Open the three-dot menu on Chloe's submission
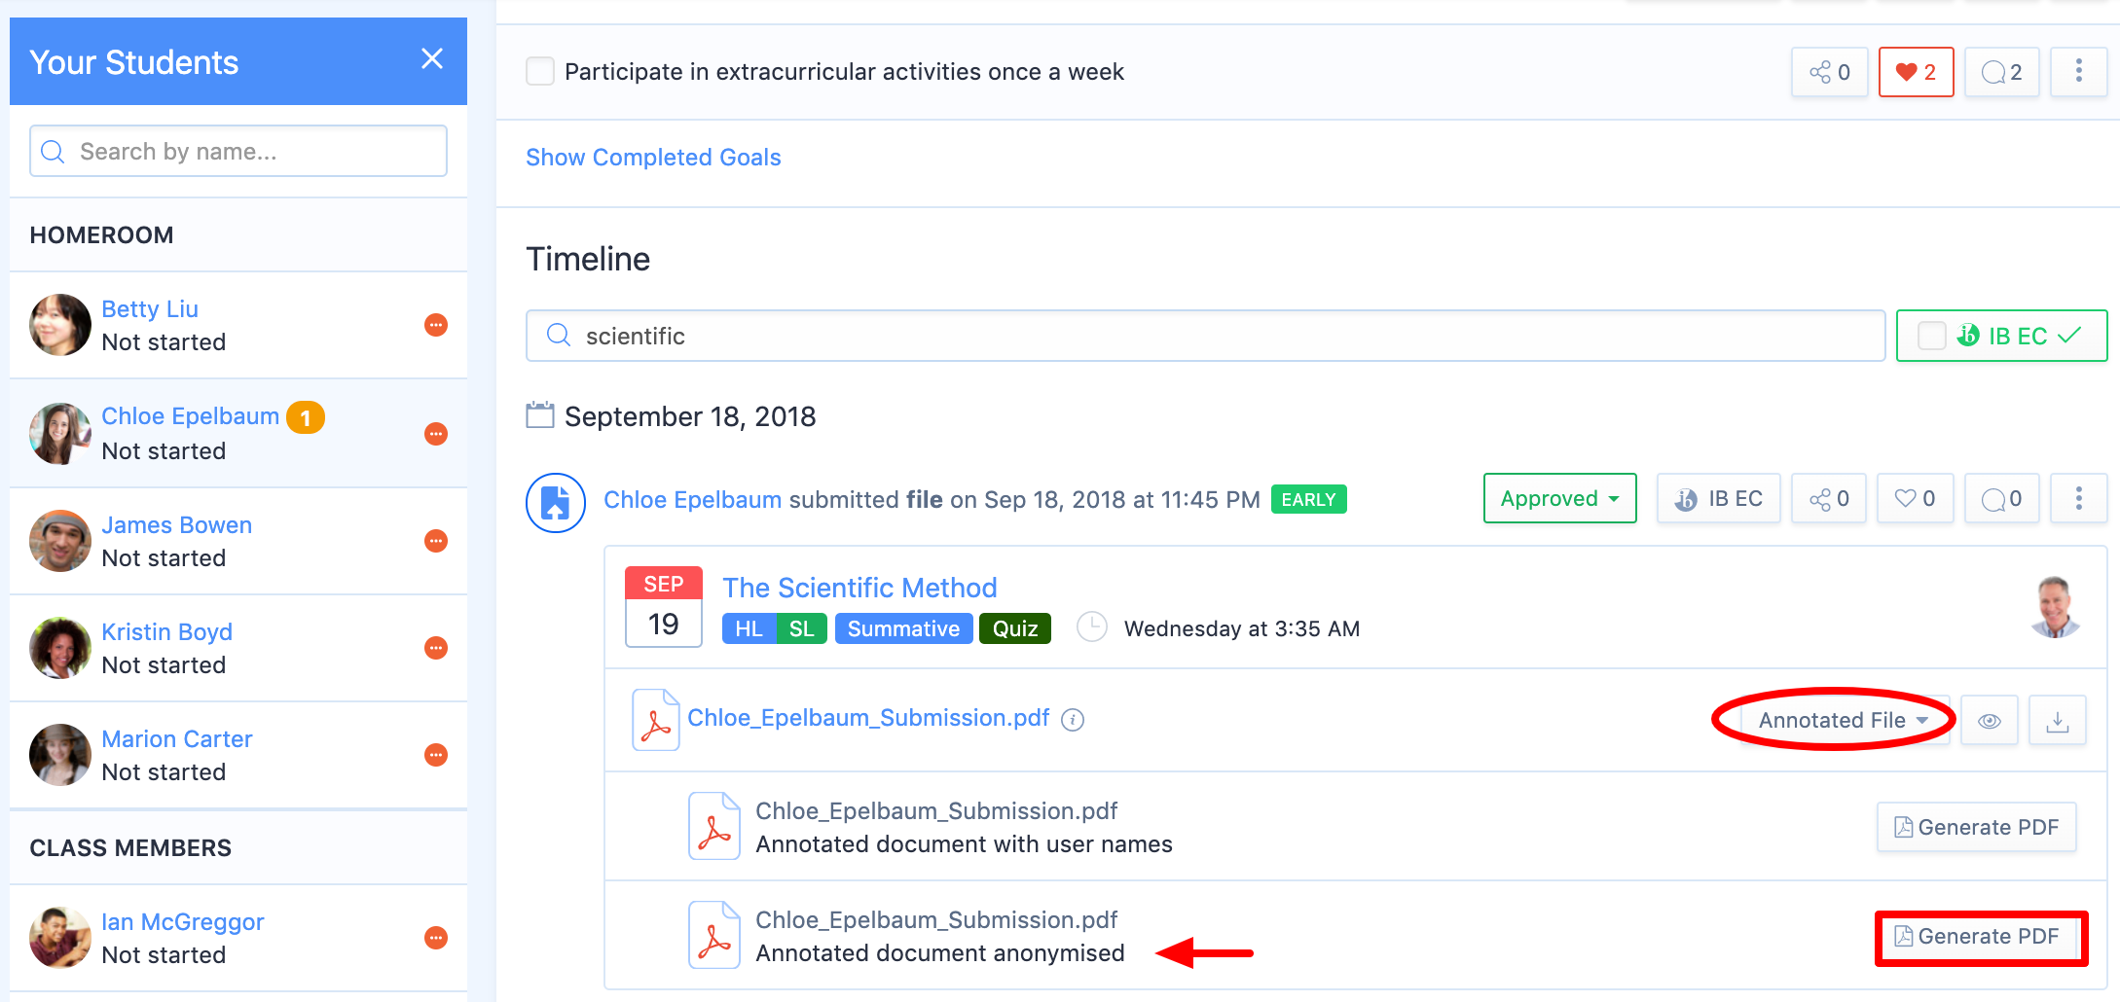The height and width of the screenshot is (1002, 2120). click(x=2078, y=499)
